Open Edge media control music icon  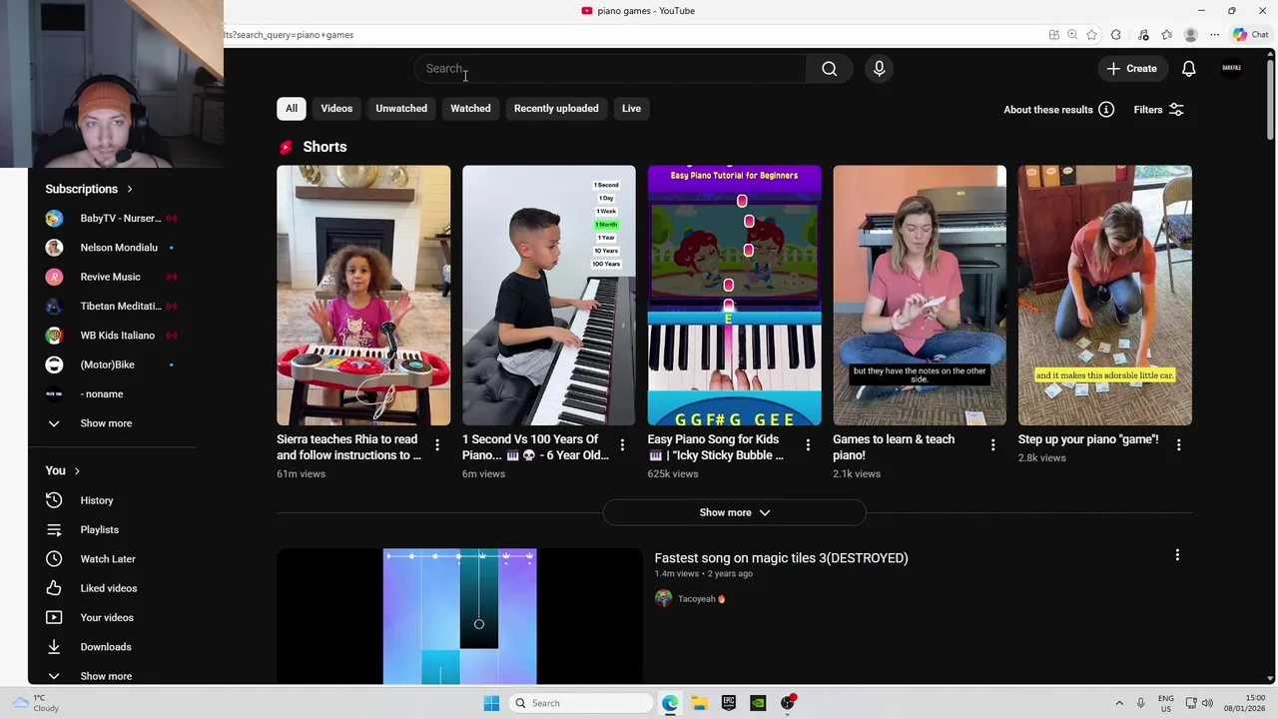[x=1142, y=35]
